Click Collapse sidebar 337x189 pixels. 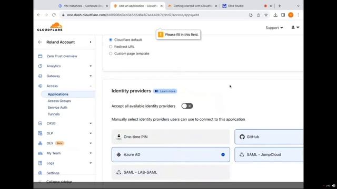point(59,182)
